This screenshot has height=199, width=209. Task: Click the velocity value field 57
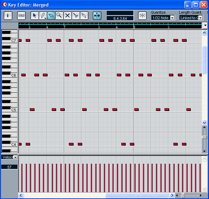(x=9, y=167)
